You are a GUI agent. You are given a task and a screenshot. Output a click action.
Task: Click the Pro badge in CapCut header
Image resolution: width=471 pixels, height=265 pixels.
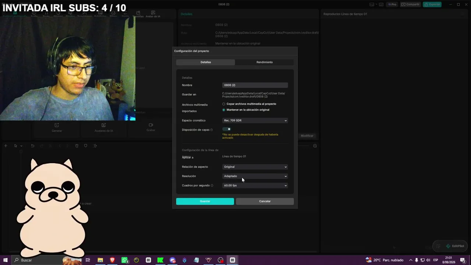392,4
